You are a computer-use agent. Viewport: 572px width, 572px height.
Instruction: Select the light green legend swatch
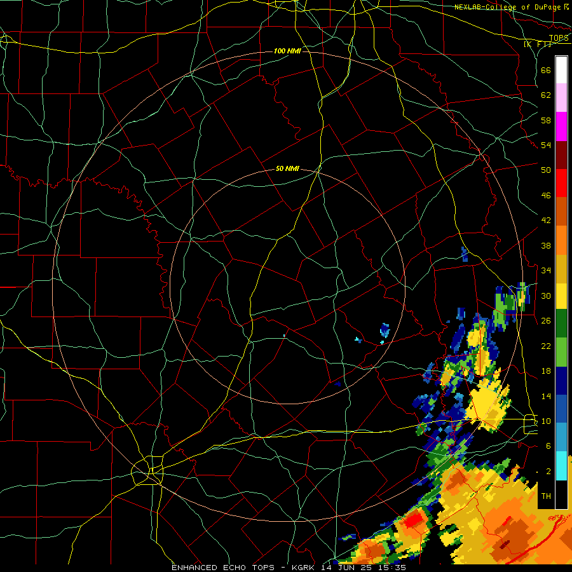561,352
